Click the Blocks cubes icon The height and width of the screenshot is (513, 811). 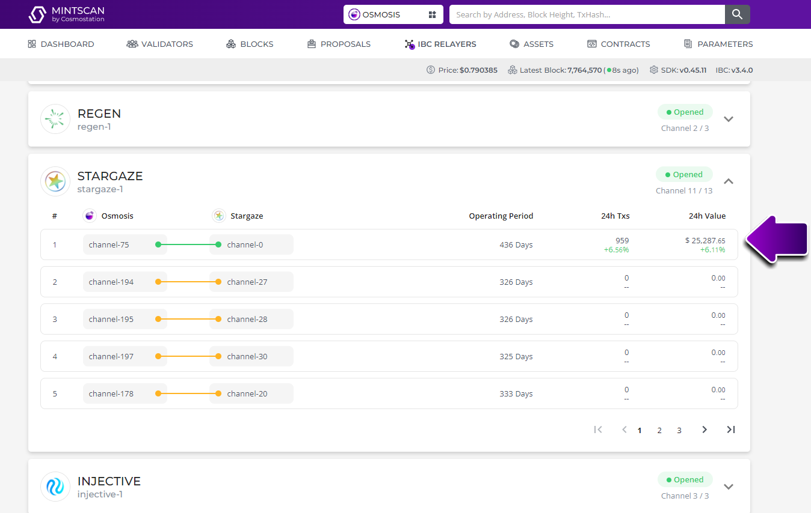231,44
